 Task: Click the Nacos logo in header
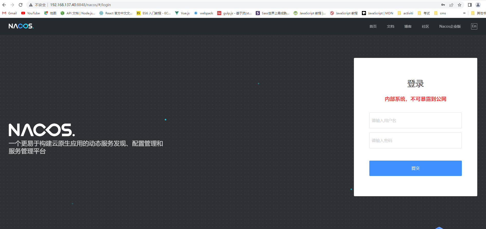pos(21,26)
